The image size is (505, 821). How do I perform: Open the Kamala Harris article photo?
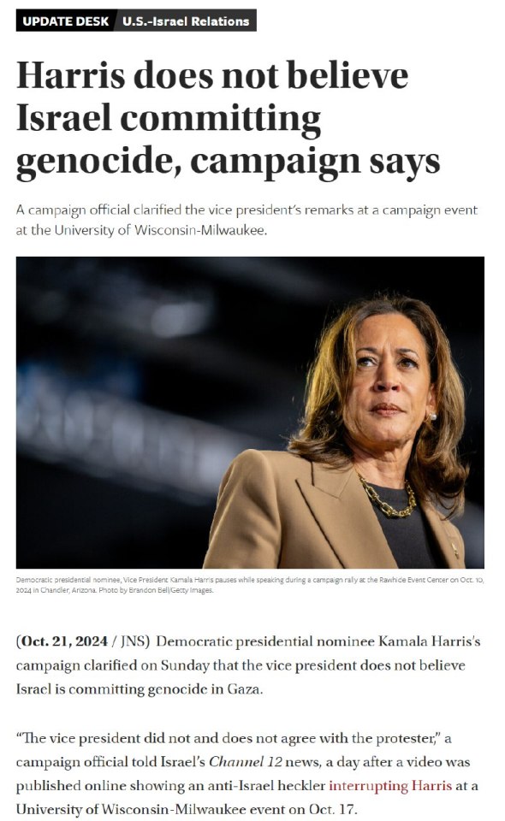(250, 412)
